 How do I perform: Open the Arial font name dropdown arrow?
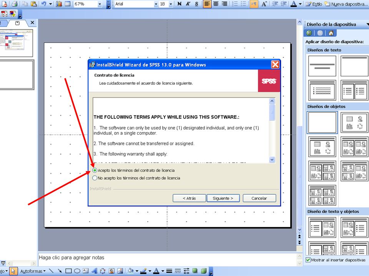point(156,4)
